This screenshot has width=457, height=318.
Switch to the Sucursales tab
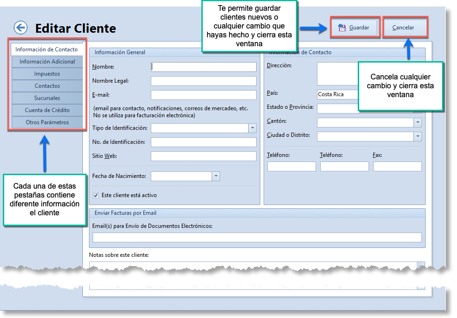point(47,98)
